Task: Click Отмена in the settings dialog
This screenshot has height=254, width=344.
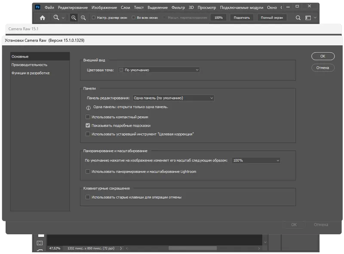Action: (x=323, y=68)
